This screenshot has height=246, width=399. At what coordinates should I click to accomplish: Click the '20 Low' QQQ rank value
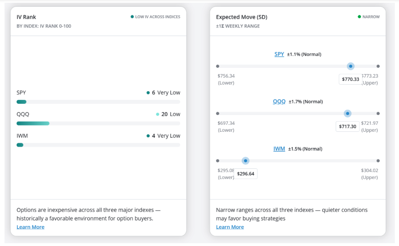(x=168, y=114)
